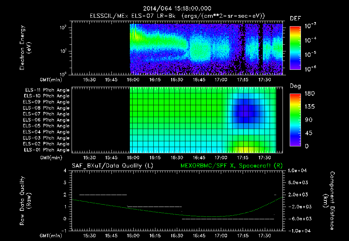Click the 1.0e+04 right axis value
349x241 pixels.
(x=297, y=171)
